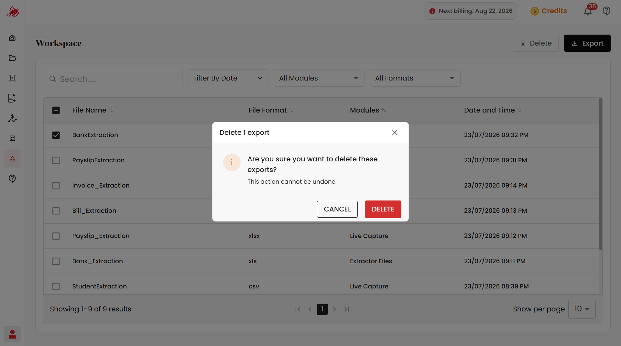Open the notifications bell with 35 badge
The width and height of the screenshot is (621, 346).
pyautogui.click(x=588, y=11)
